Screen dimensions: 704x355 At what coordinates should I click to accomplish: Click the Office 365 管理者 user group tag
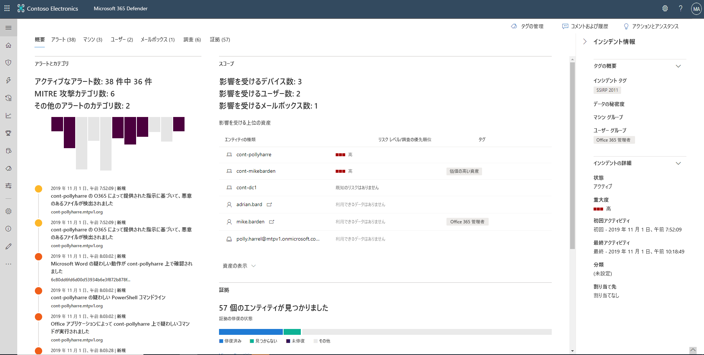point(614,140)
